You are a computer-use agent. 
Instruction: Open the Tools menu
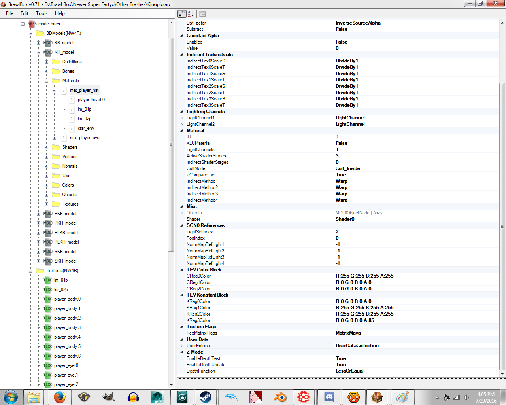tap(42, 13)
